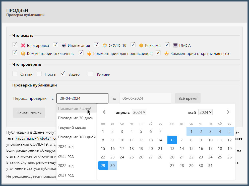Enable the Посты checkbox
The image size is (249, 186).
[39, 74]
